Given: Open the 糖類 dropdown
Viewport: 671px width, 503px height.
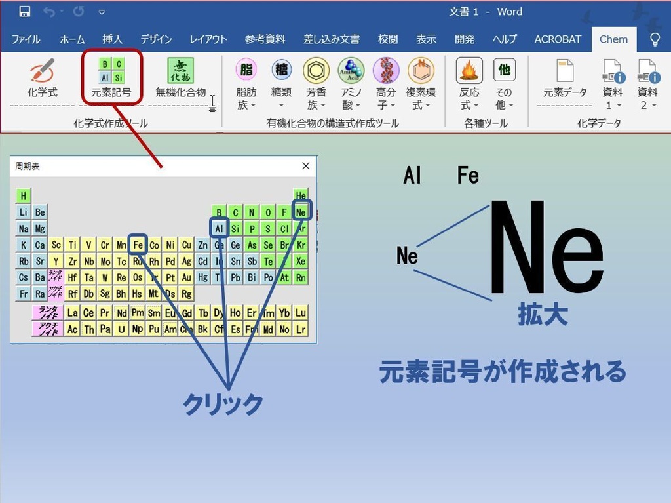Looking at the screenshot, I should (x=281, y=85).
